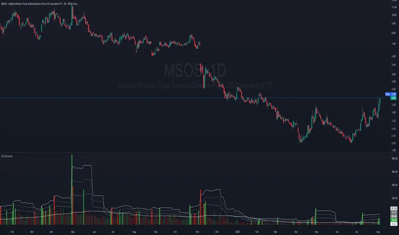This screenshot has width=399, height=235.
Task: Click the Sep label on the time axis
Action: coord(155,232)
